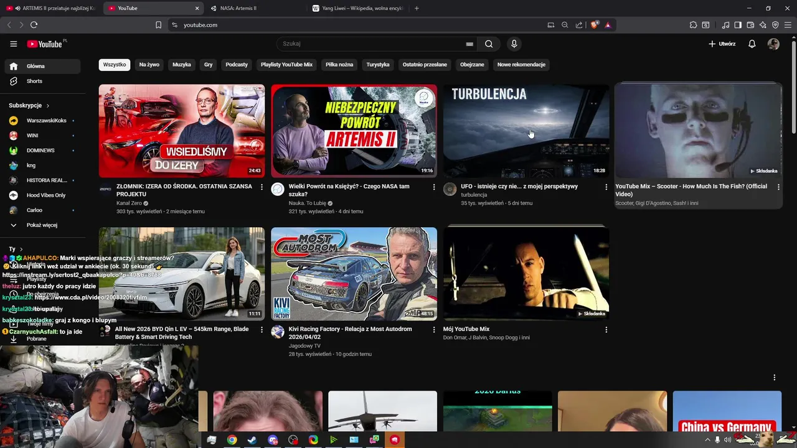Open the browser main menu
The width and height of the screenshot is (797, 448).
tap(788, 25)
